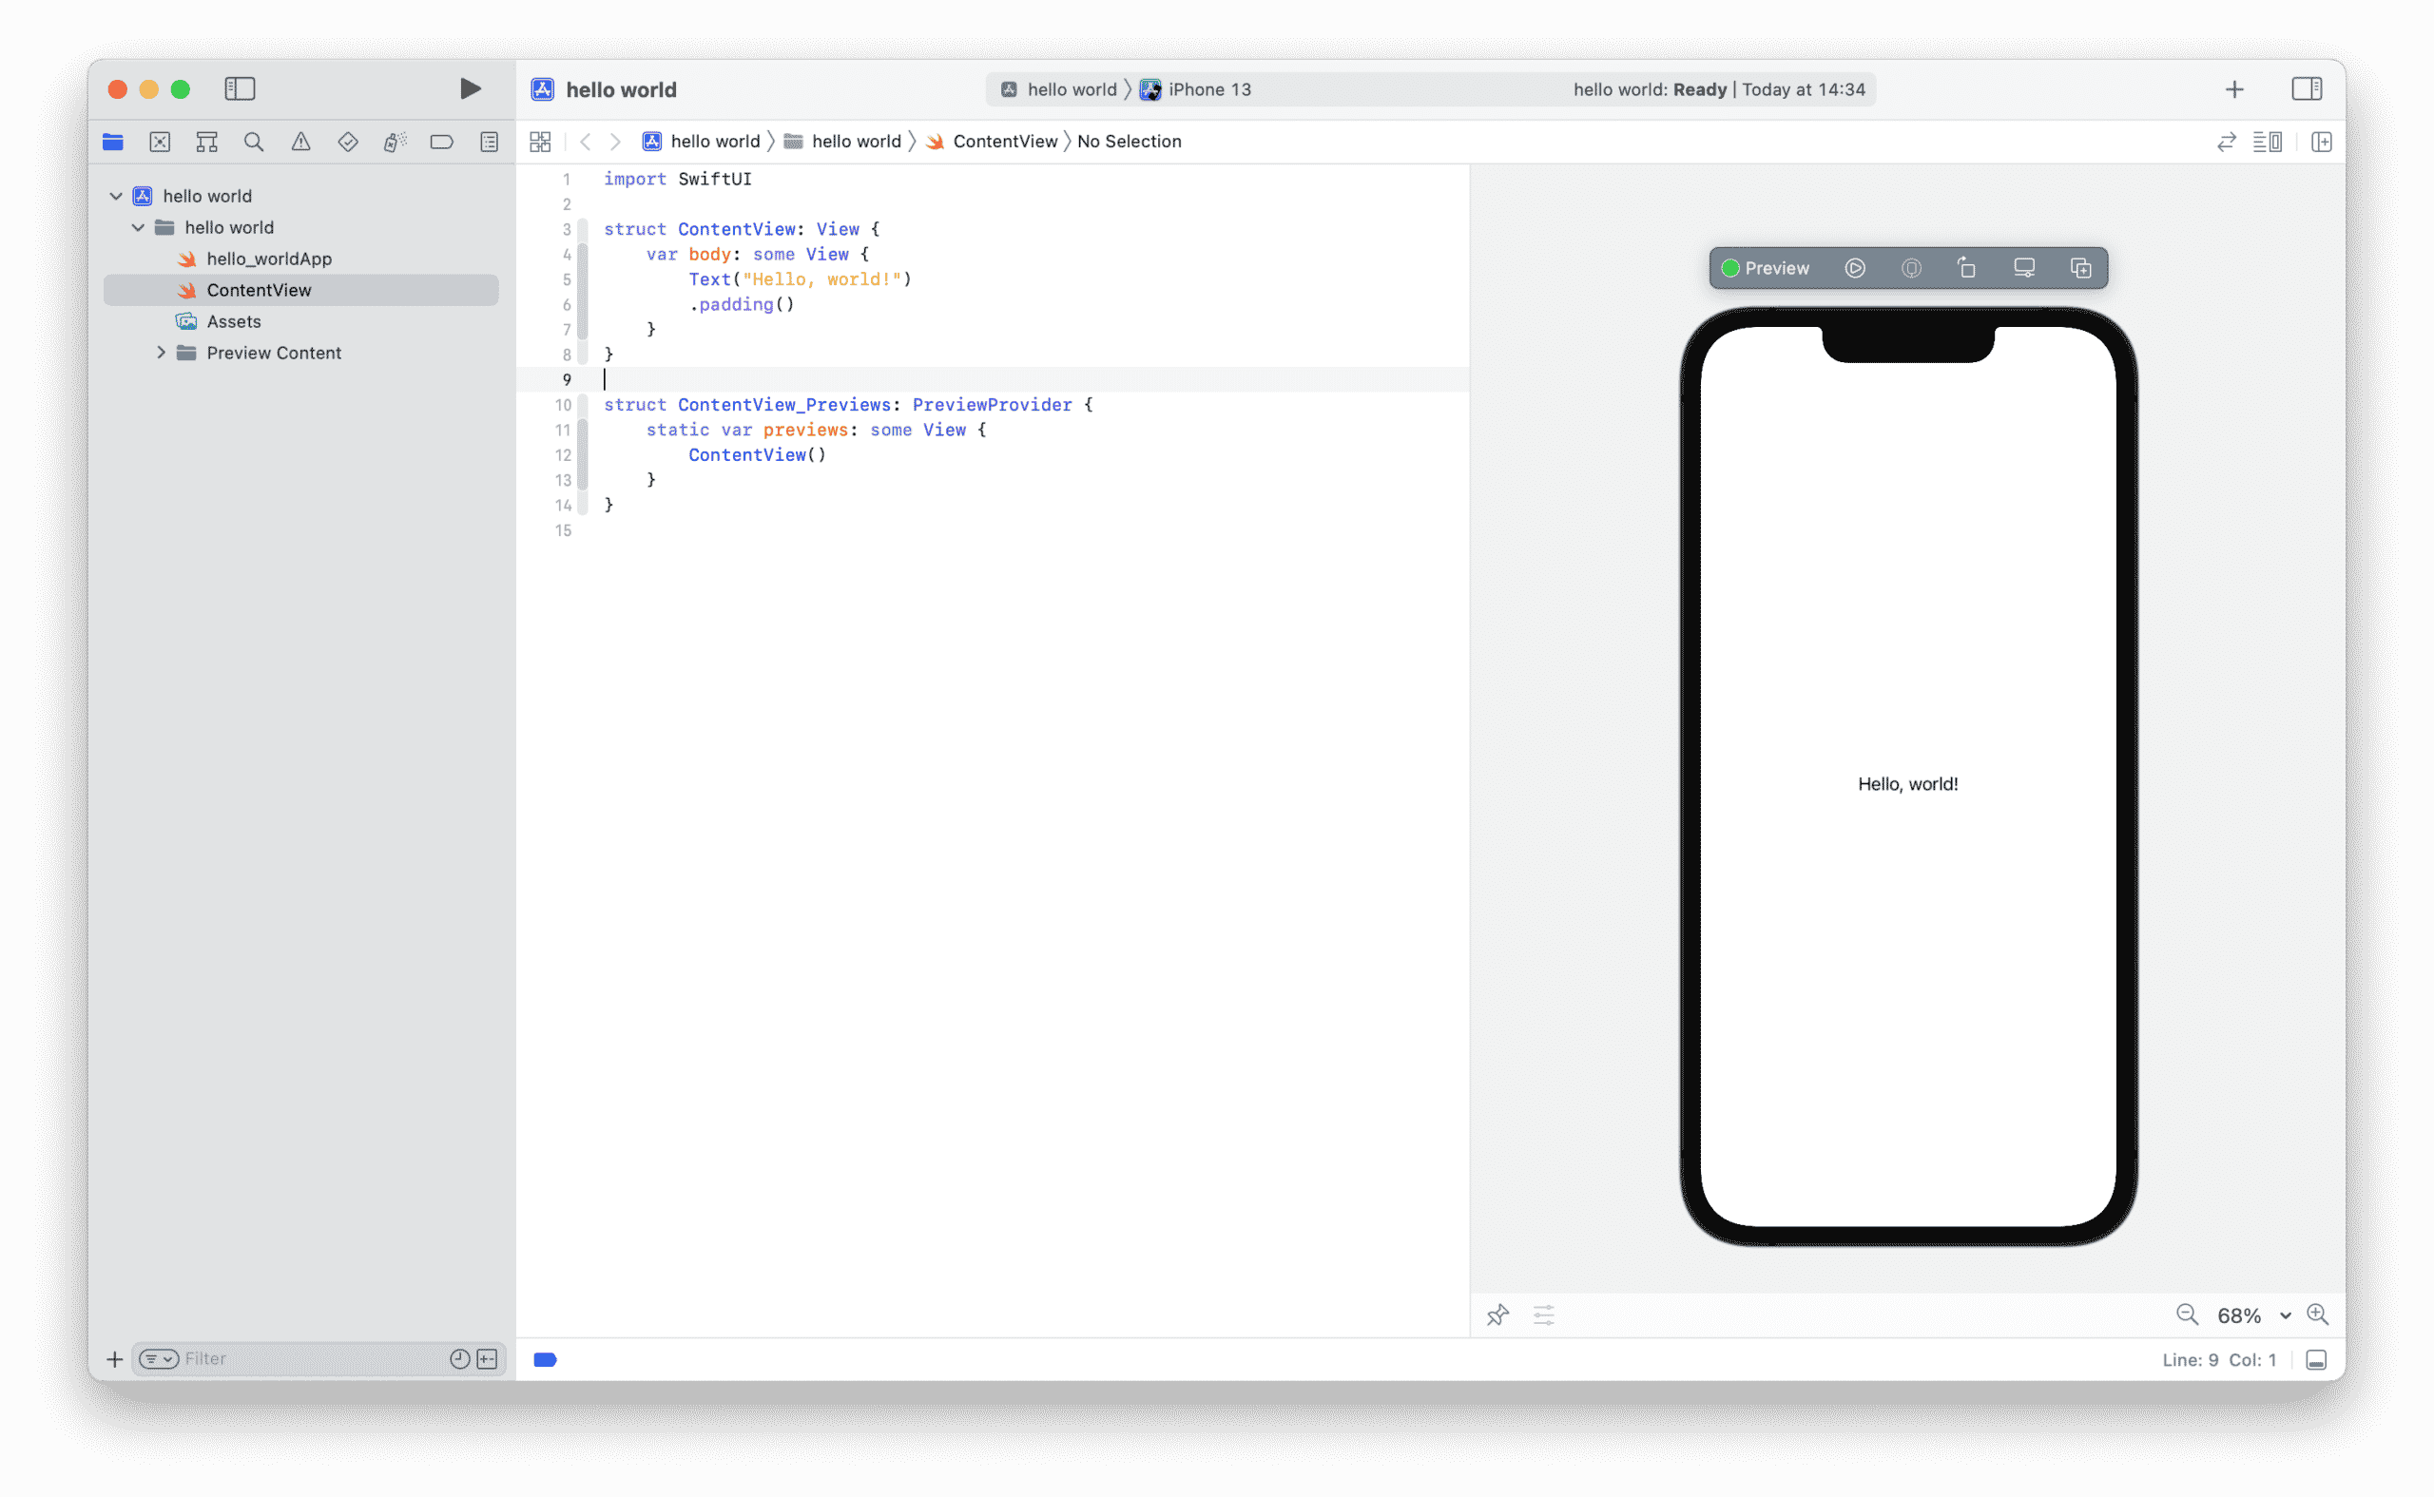Open the preview variants sliders icon

coord(1544,1315)
